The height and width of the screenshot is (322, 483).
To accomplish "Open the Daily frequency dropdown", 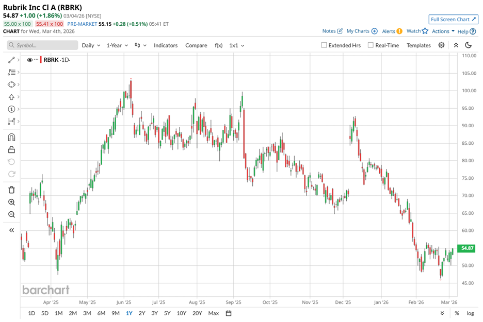I will point(91,45).
